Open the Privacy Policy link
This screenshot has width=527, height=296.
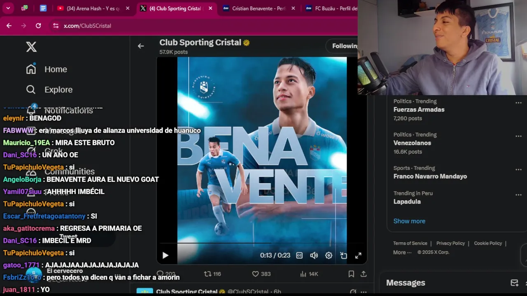coord(450,243)
